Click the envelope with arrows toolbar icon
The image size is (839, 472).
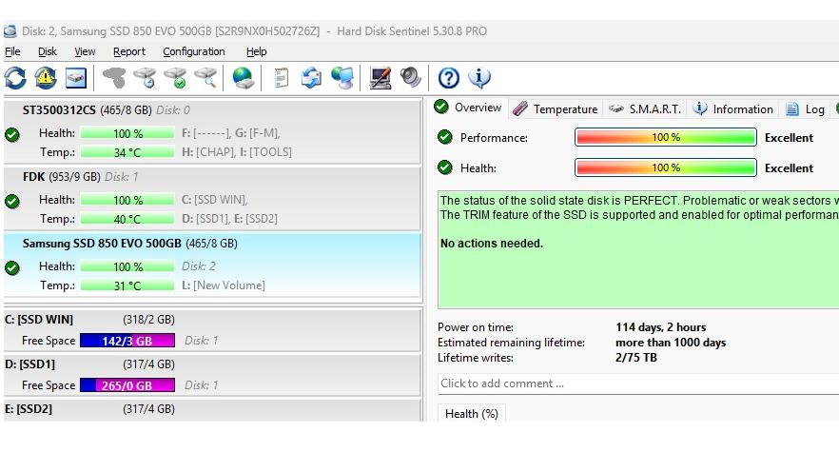[x=311, y=78]
